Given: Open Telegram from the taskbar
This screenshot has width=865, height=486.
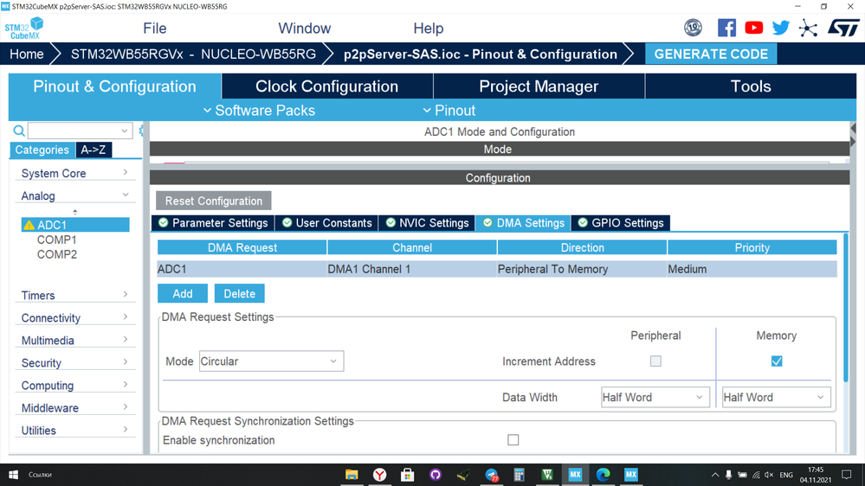Looking at the screenshot, I should (x=491, y=475).
